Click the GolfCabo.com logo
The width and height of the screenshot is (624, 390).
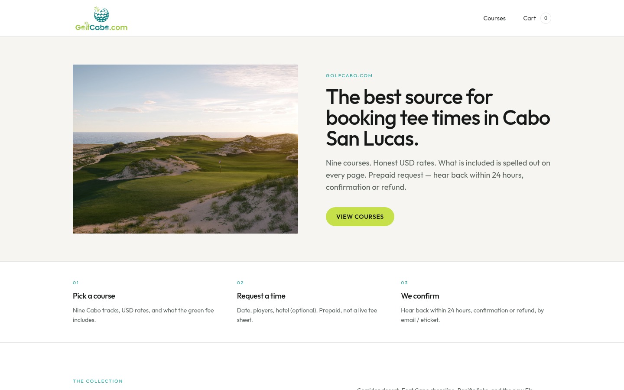tap(101, 19)
